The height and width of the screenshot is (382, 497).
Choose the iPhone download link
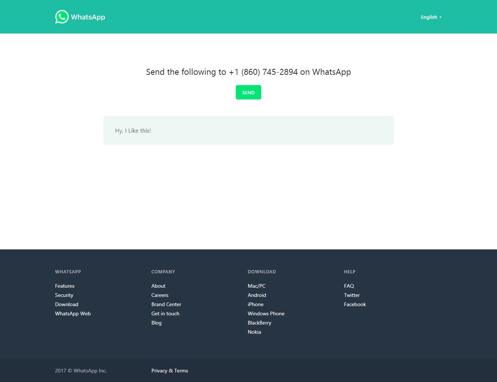pyautogui.click(x=256, y=304)
